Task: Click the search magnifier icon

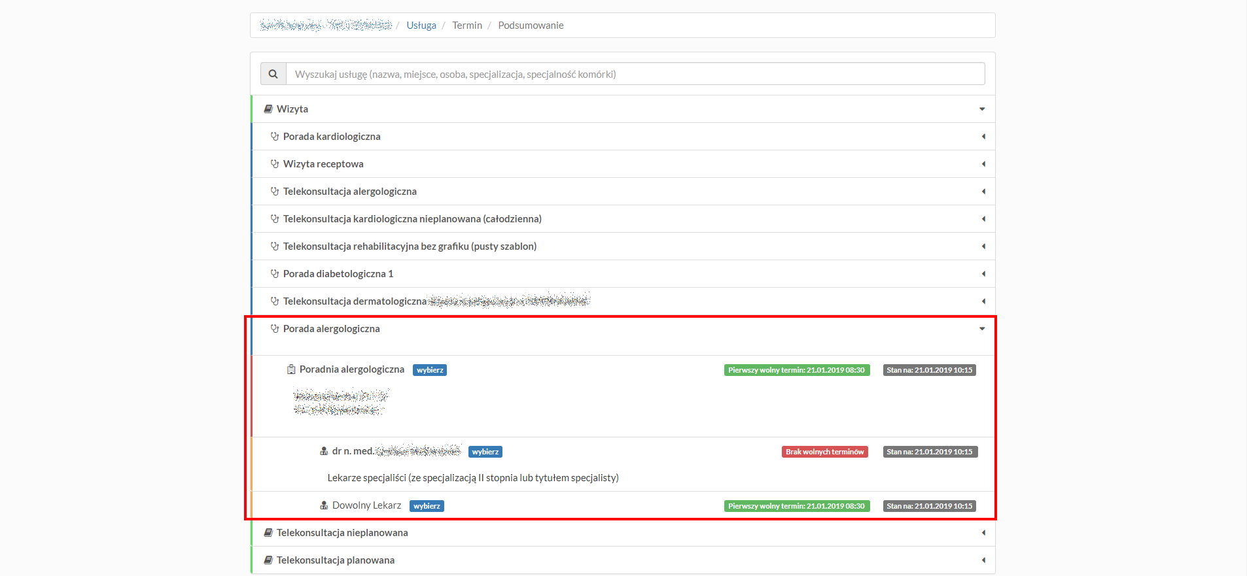Action: pyautogui.click(x=273, y=74)
